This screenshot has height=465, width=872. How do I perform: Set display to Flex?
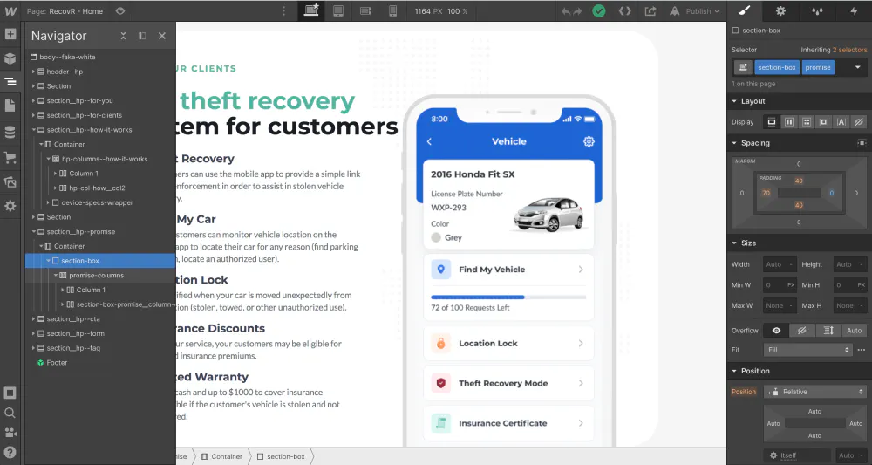tap(789, 122)
